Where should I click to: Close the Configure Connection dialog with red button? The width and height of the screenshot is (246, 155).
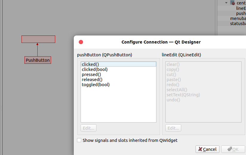(81, 42)
